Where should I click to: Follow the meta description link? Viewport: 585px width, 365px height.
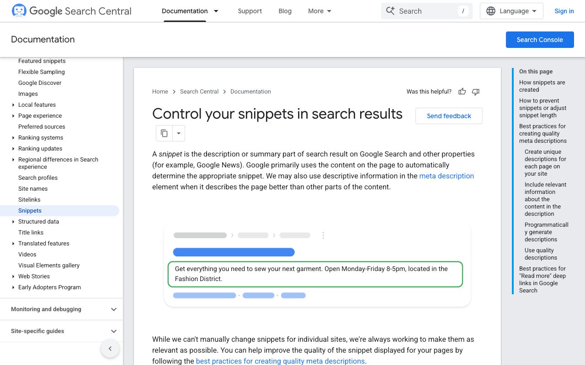click(447, 176)
